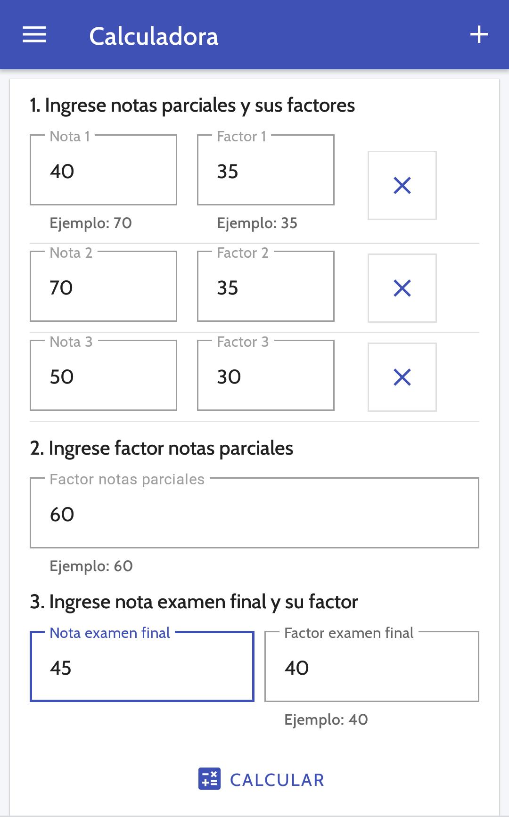The image size is (509, 817).
Task: Remove the Nota 1 row
Action: [x=402, y=185]
